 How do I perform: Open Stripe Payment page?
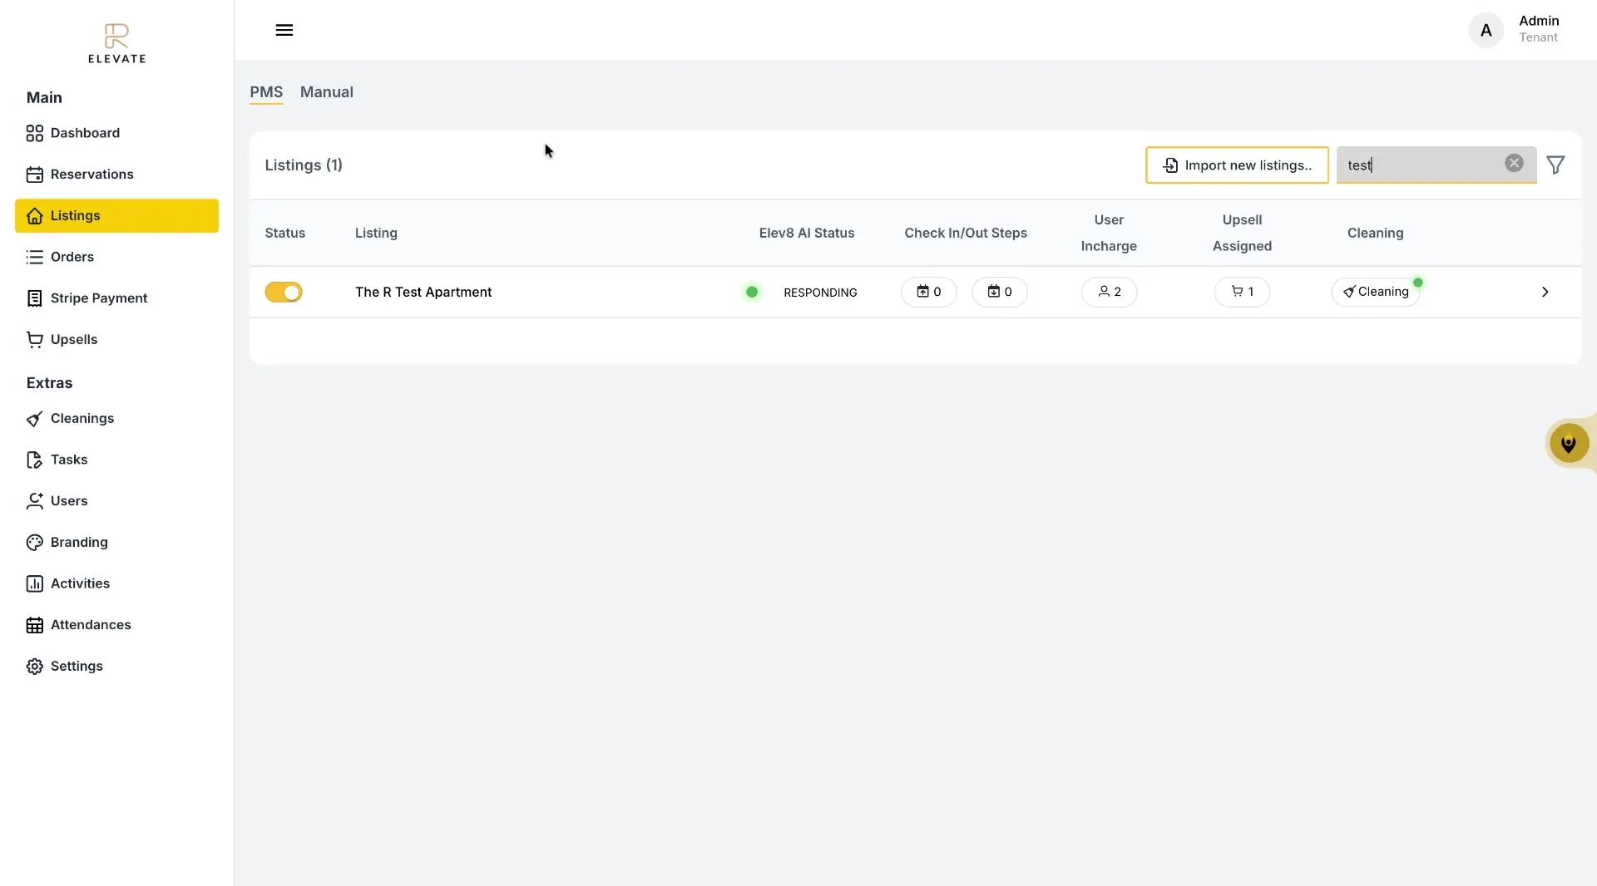click(x=98, y=298)
